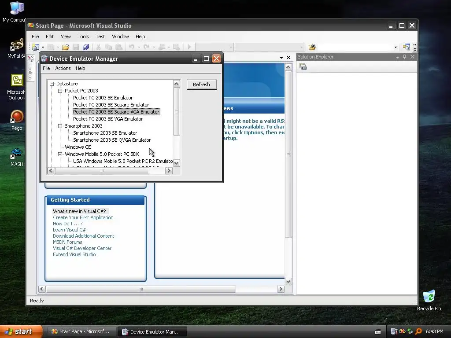Click the emulator tree scroll-right arrow
451x338 pixels.
pyautogui.click(x=169, y=171)
